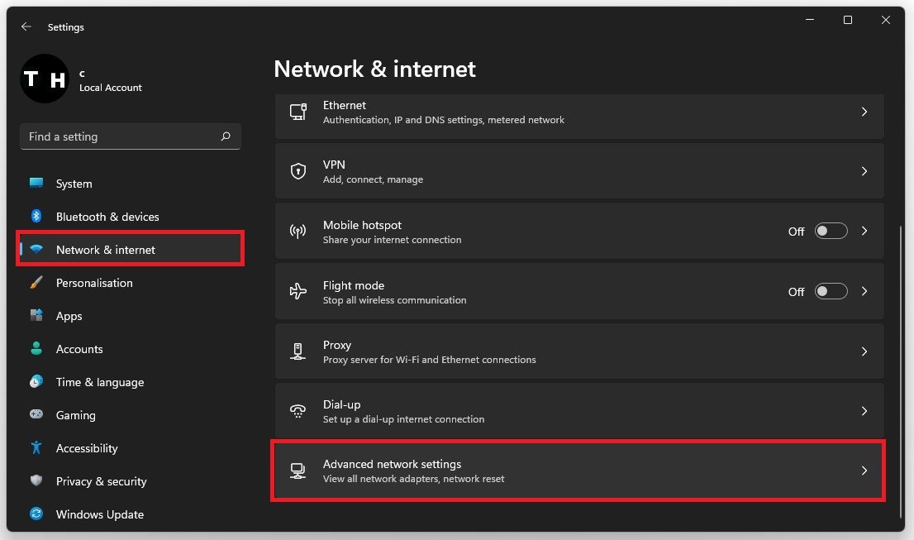This screenshot has width=914, height=540.
Task: Turn on the Mobile hotspot toggle
Action: (x=831, y=232)
